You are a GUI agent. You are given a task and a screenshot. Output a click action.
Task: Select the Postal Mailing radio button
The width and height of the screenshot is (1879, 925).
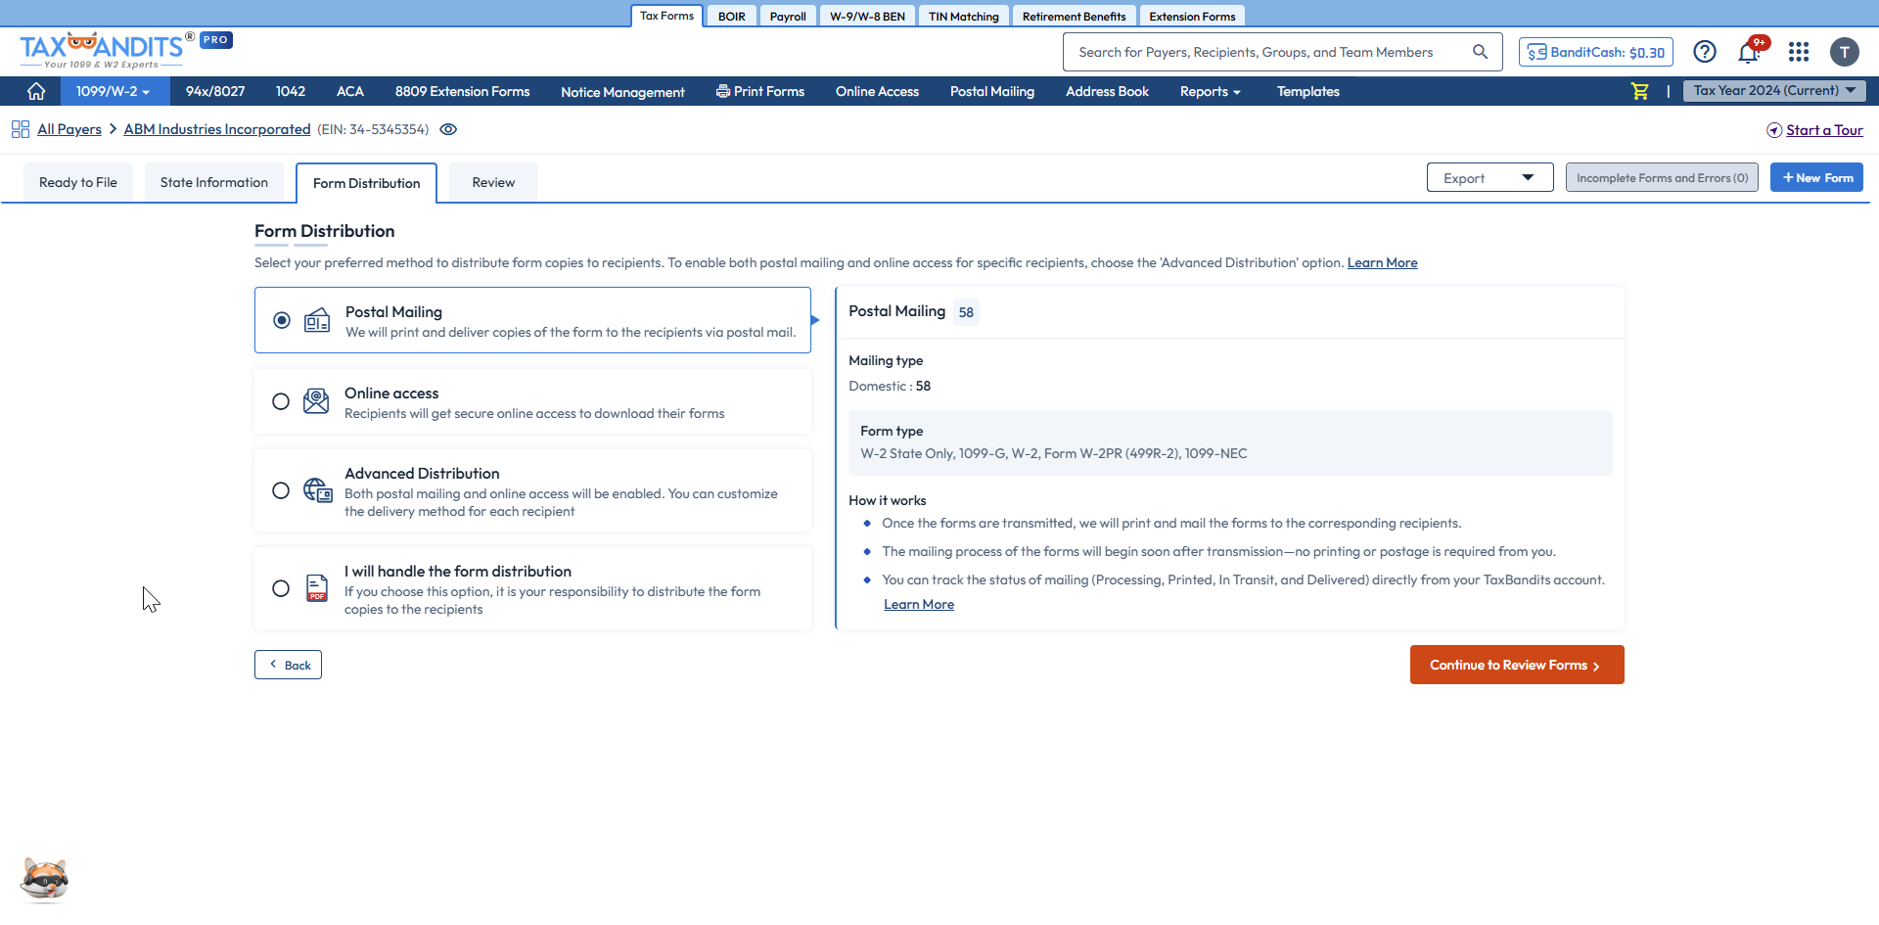(x=282, y=320)
